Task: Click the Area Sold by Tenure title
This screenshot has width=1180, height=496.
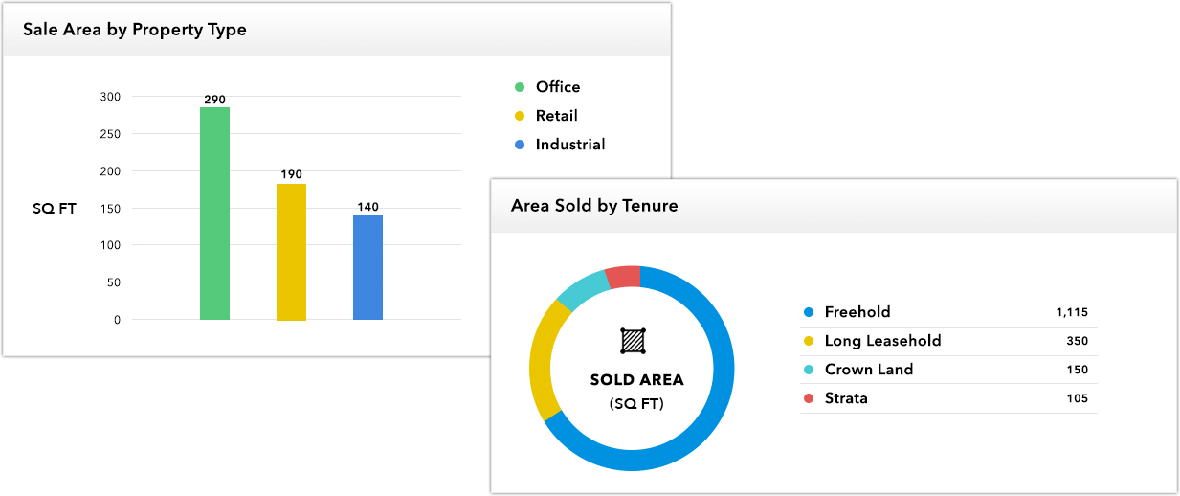Action: pyautogui.click(x=594, y=206)
